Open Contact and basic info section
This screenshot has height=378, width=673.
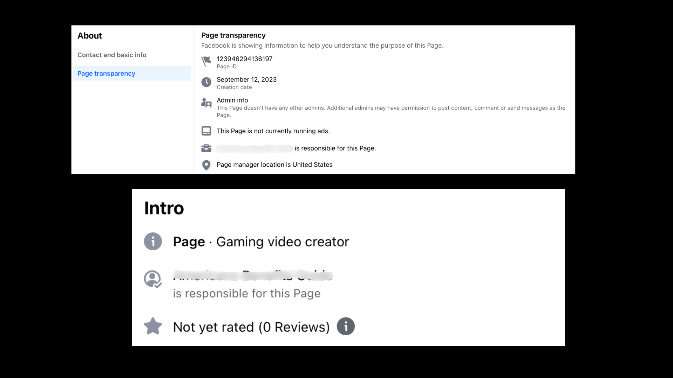pyautogui.click(x=112, y=55)
